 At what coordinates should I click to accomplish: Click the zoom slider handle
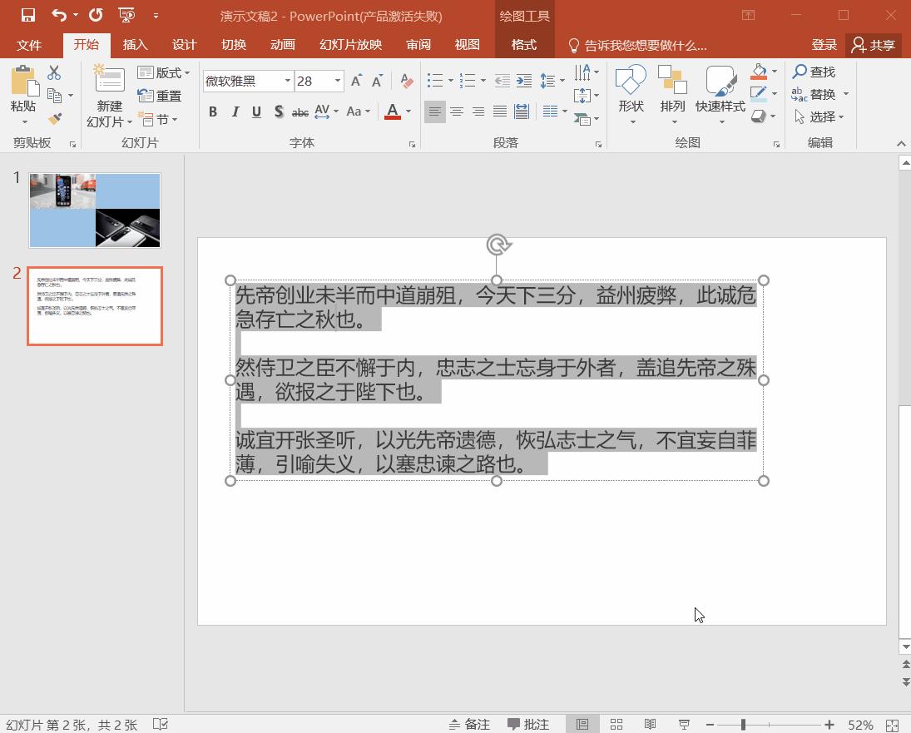tap(743, 725)
